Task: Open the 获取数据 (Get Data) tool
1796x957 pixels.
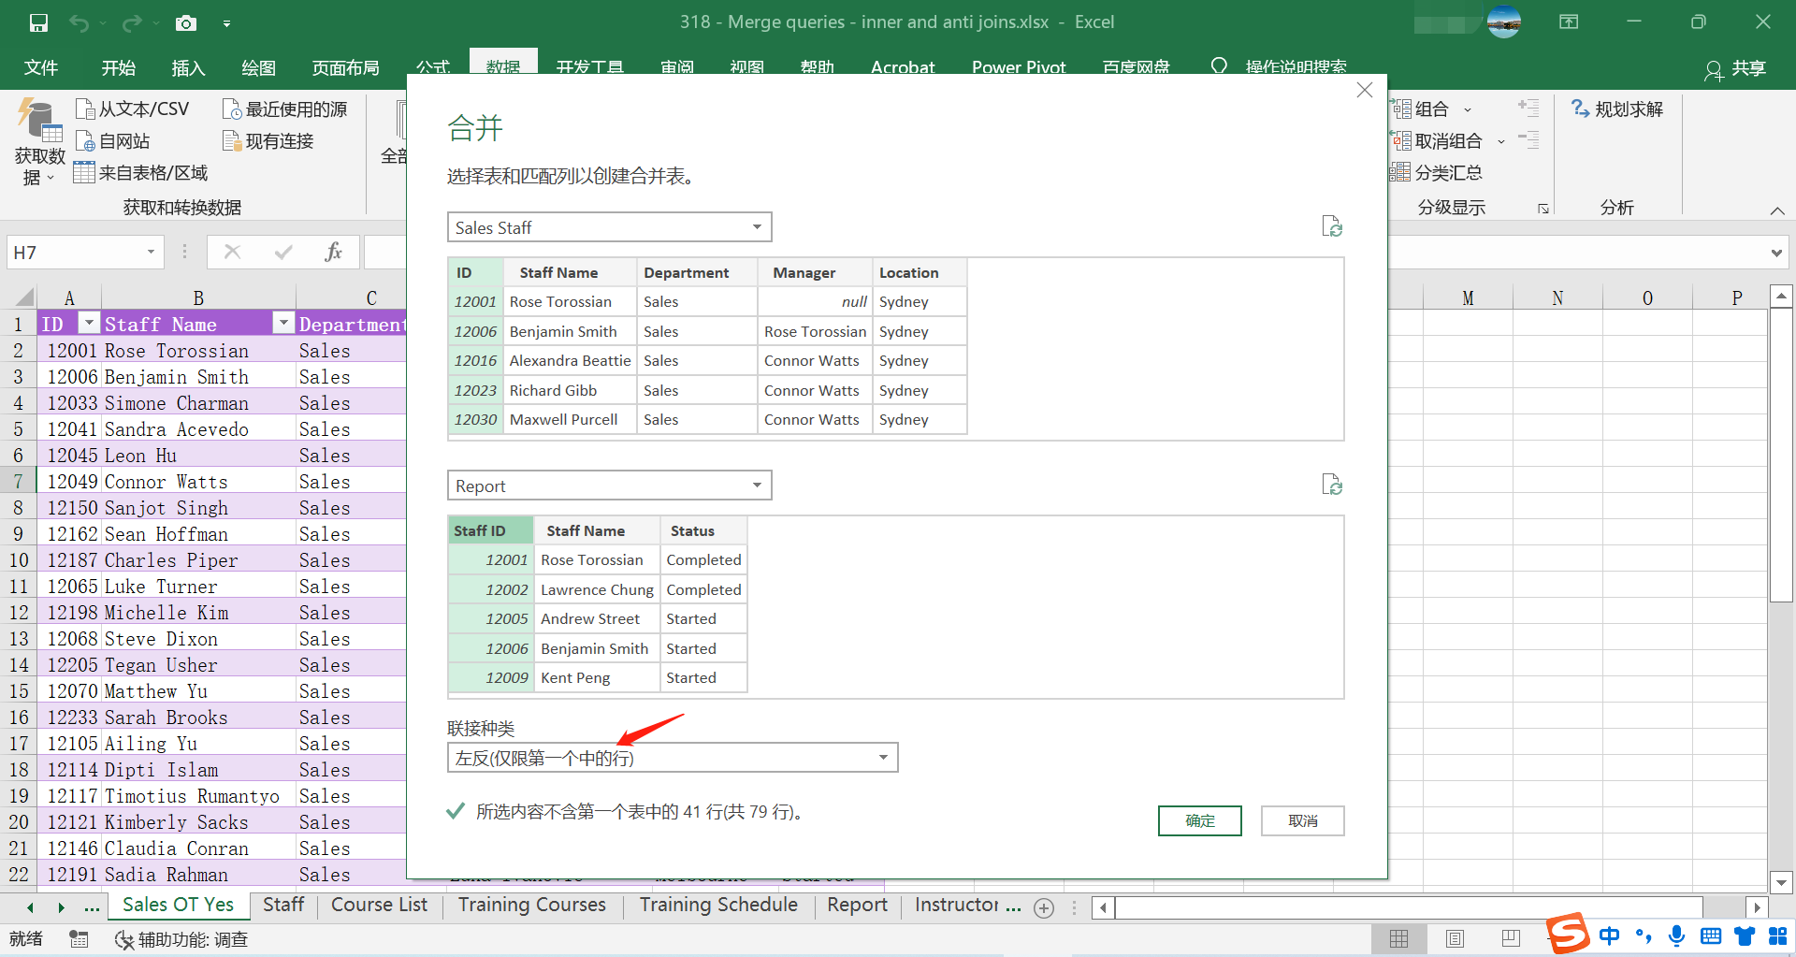Action: (x=37, y=140)
